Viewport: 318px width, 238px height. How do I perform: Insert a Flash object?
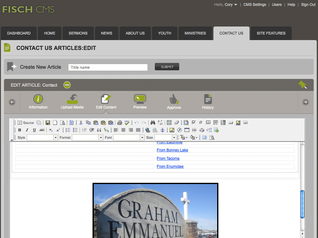(179, 130)
